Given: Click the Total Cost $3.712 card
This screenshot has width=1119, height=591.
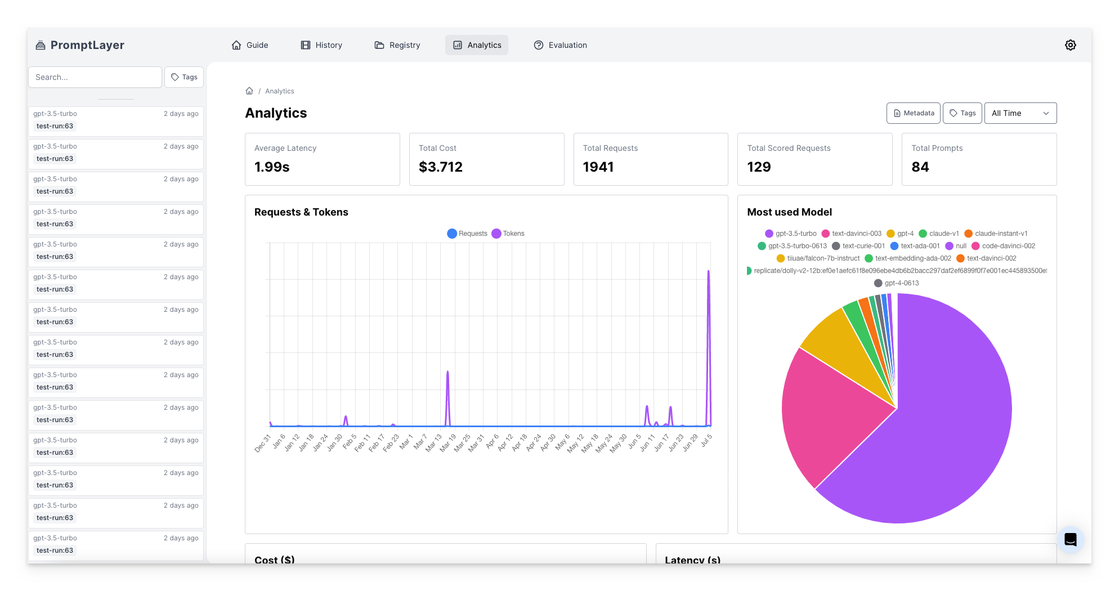Looking at the screenshot, I should (486, 159).
